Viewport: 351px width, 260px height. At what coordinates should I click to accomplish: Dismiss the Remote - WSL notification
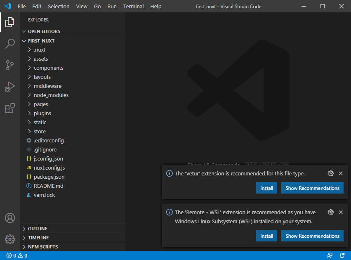click(x=340, y=212)
